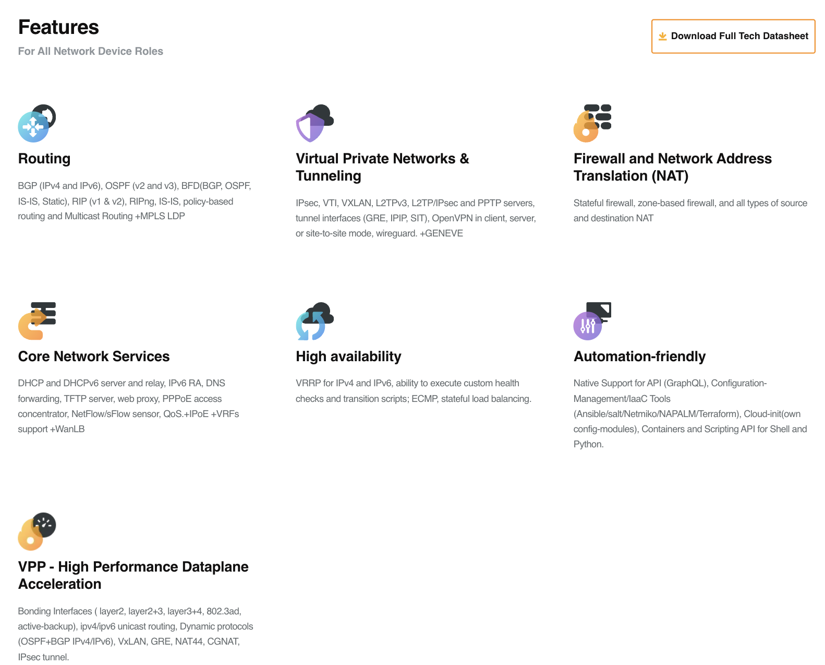Click the Routing feature icon
The height and width of the screenshot is (665, 825).
[x=37, y=124]
